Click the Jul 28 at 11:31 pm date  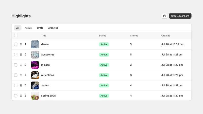pos(172,85)
